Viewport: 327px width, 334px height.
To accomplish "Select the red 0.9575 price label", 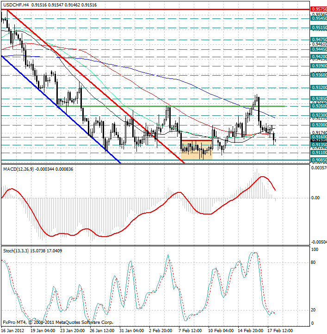I will tap(319, 9).
